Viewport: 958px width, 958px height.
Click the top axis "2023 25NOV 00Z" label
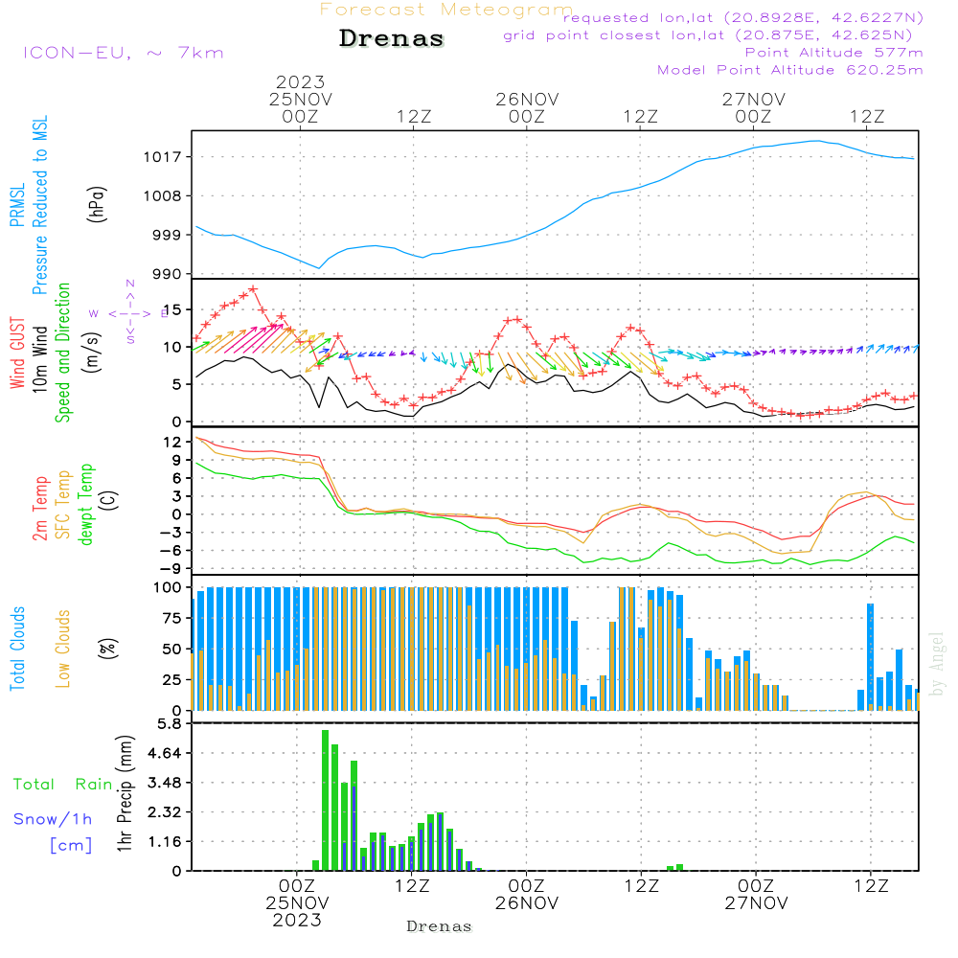(x=300, y=99)
